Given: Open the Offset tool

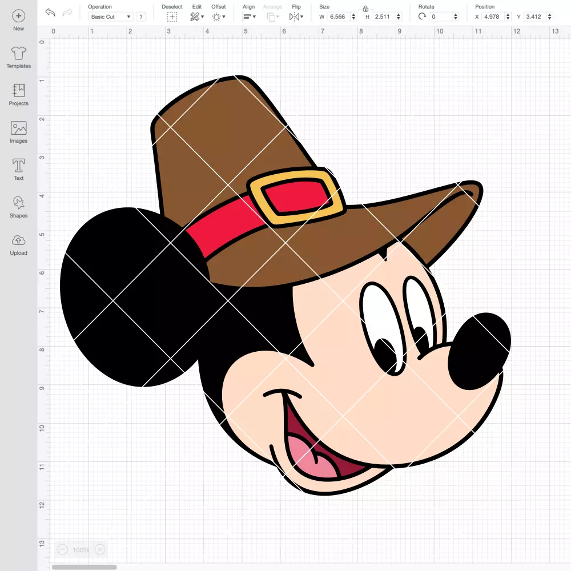Looking at the screenshot, I should pyautogui.click(x=219, y=17).
